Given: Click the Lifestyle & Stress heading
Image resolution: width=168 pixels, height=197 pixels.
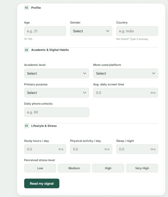Looking at the screenshot, I should pyautogui.click(x=44, y=126).
